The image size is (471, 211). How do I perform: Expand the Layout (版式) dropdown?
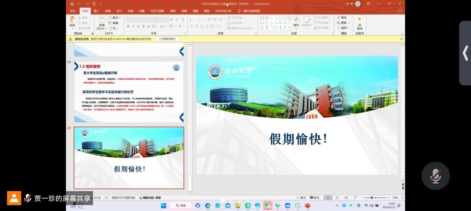[115, 17]
